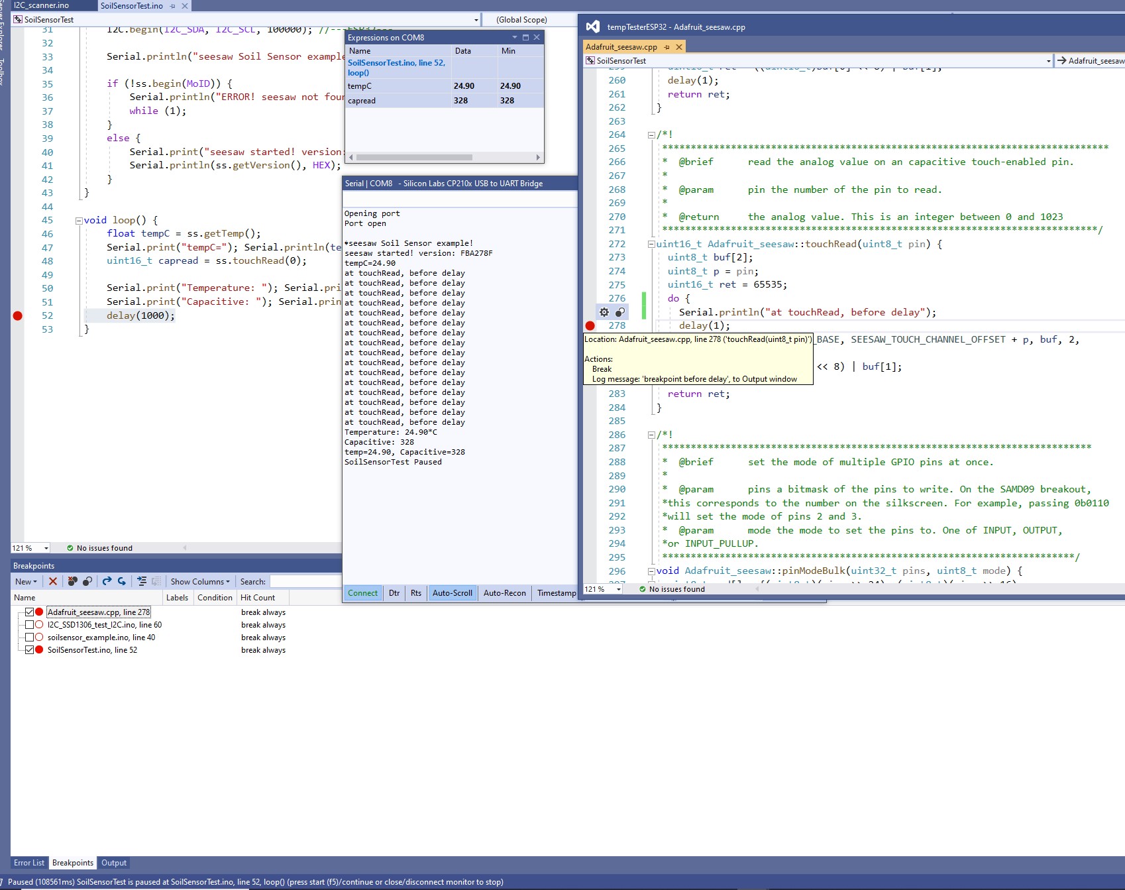Sort by Hit Count column header
Screen dimensions: 1125x890
[263, 598]
